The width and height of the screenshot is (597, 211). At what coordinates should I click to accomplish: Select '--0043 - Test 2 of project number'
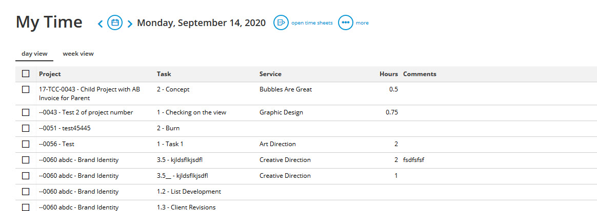coord(86,112)
